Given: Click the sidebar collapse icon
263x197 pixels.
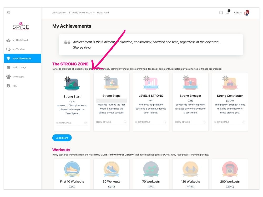Looking at the screenshot, I should tap(8, 13).
